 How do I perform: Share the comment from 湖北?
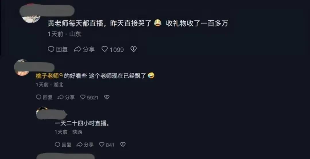pos(66,97)
